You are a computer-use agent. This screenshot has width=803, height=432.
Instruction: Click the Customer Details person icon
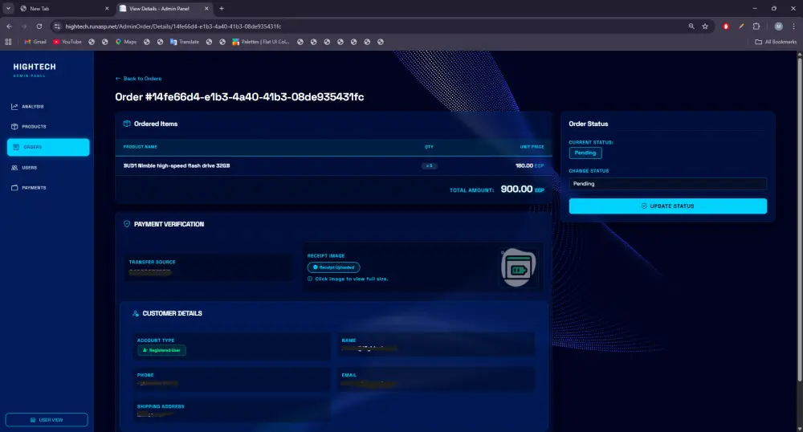(135, 313)
